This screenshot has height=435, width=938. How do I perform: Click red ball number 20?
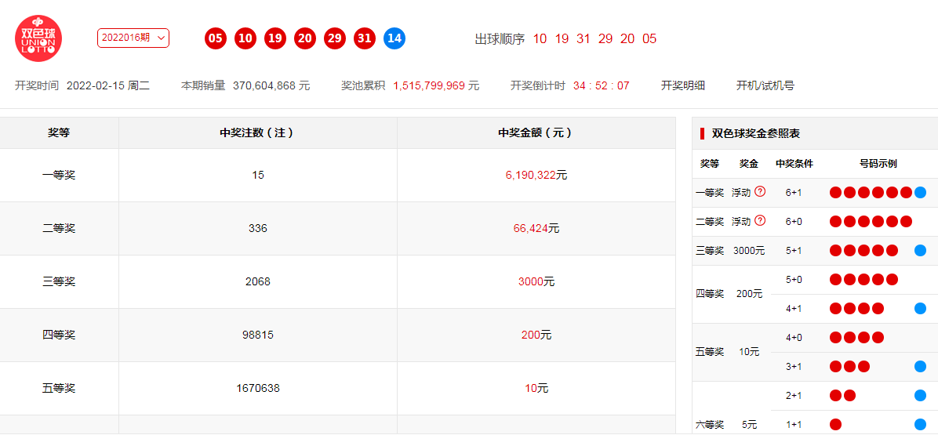[x=305, y=38]
